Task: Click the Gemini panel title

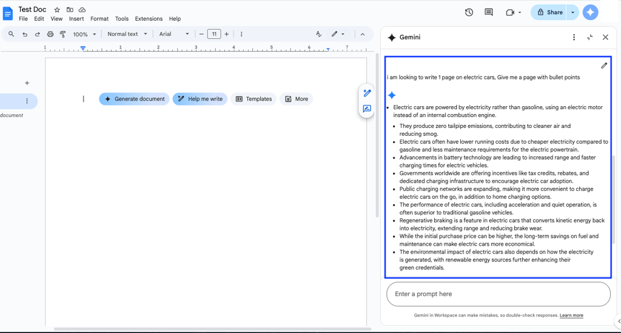Action: tap(410, 37)
